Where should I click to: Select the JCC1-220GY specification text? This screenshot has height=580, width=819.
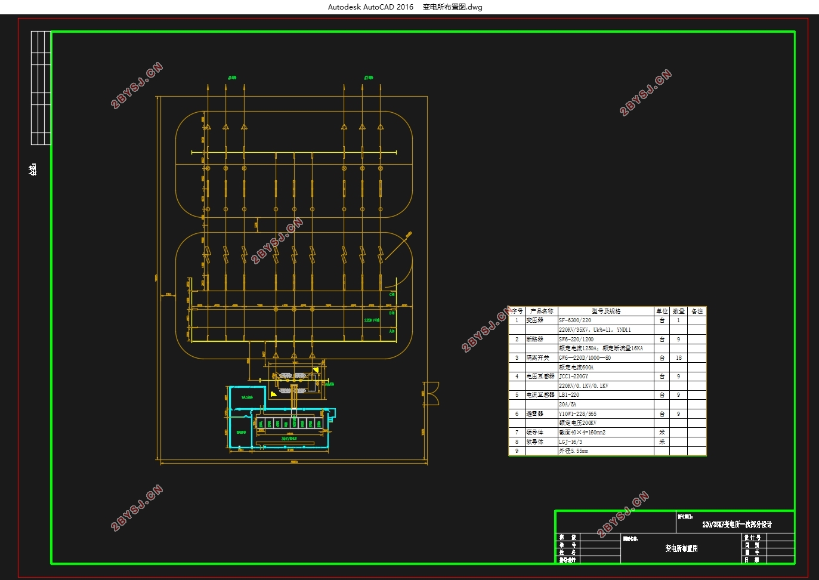tap(574, 377)
